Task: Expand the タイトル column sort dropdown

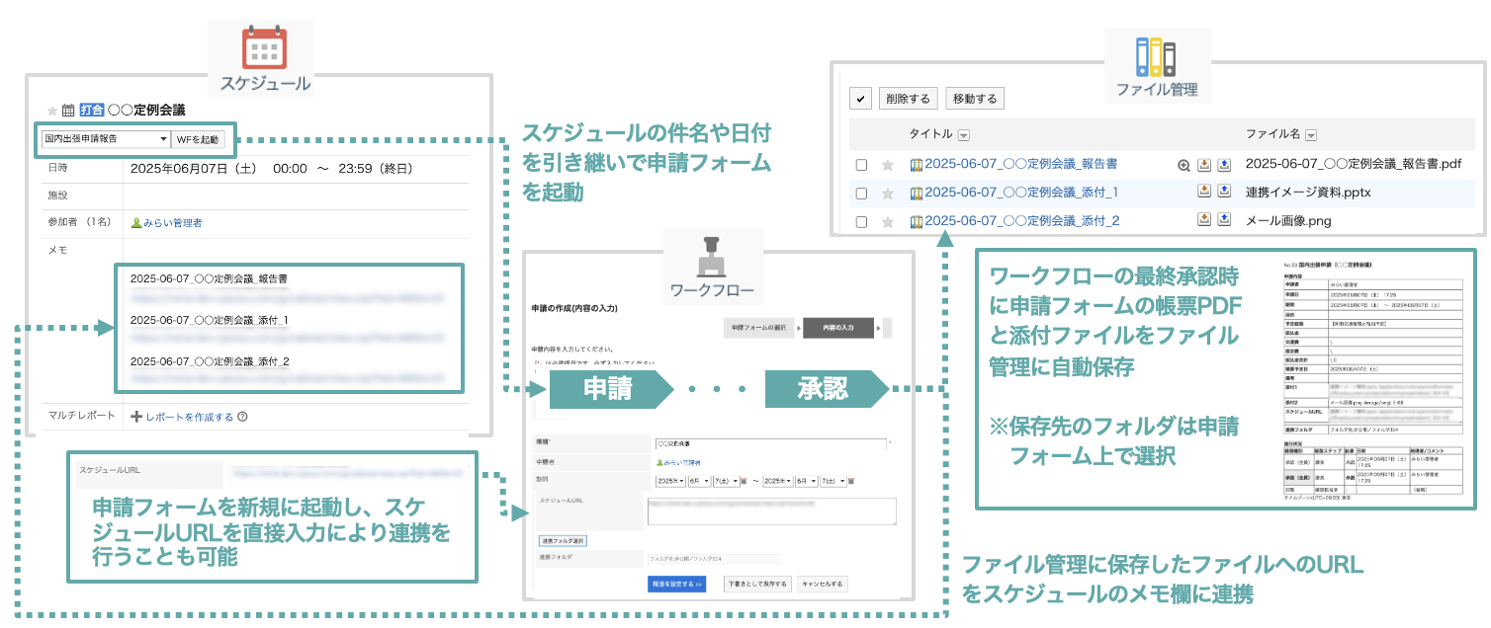Action: pyautogui.click(x=964, y=135)
